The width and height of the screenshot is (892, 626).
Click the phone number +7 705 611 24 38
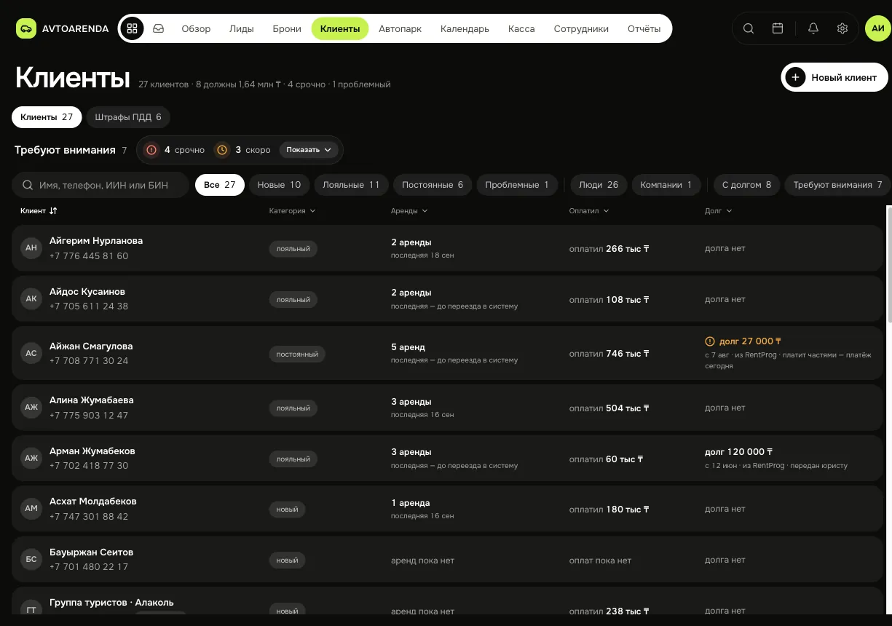tap(89, 306)
